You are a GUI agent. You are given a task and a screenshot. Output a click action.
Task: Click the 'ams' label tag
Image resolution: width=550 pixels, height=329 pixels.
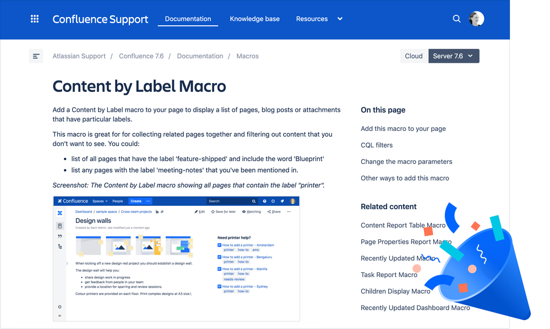(255, 250)
